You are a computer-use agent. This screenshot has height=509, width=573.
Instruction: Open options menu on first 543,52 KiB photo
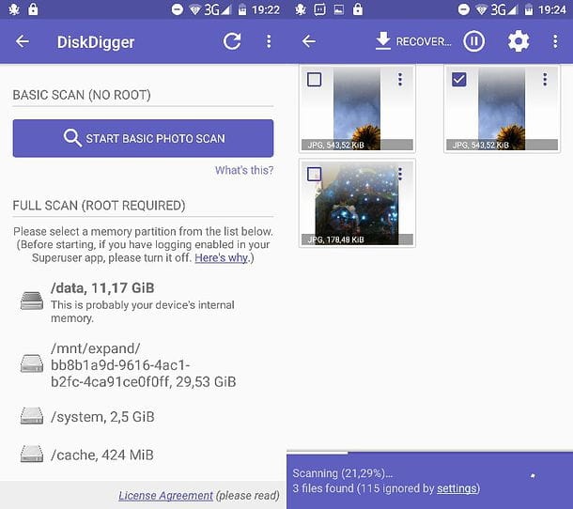tap(400, 79)
